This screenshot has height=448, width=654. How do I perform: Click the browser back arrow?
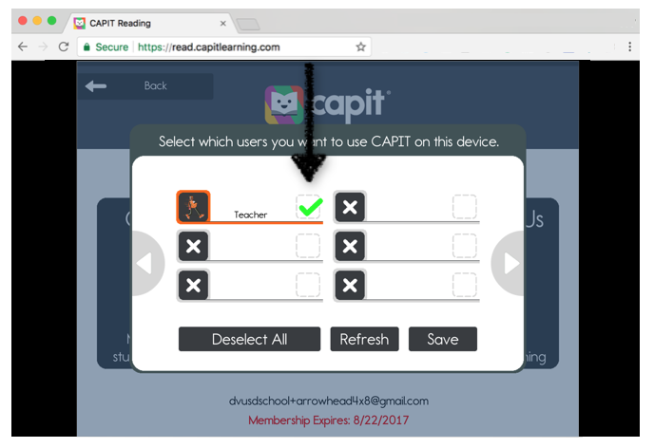coord(23,47)
